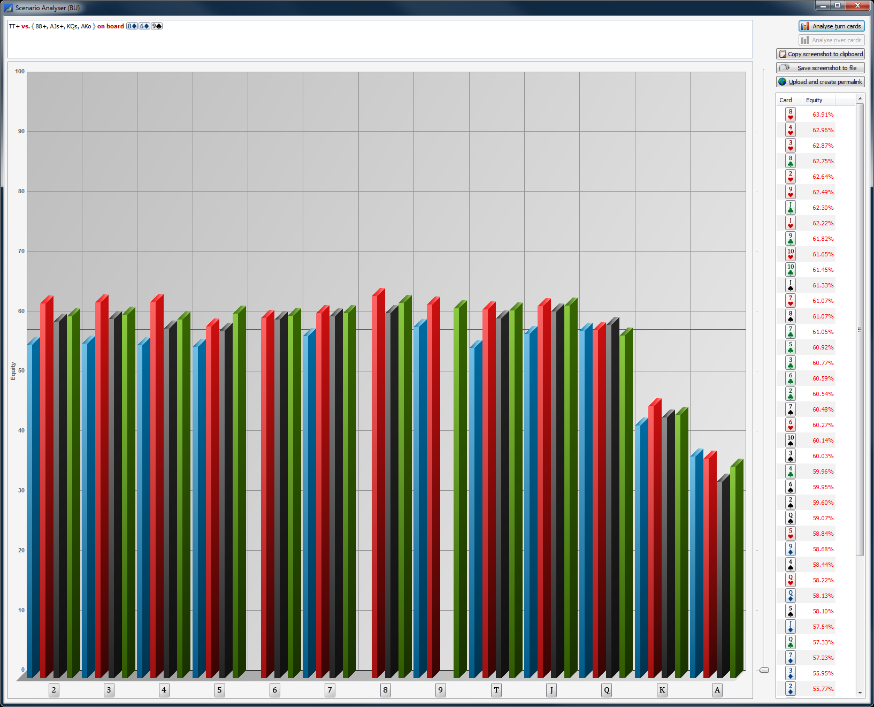The width and height of the screenshot is (874, 707).
Task: Click the vertical slider handle beside the chart
Action: click(764, 670)
